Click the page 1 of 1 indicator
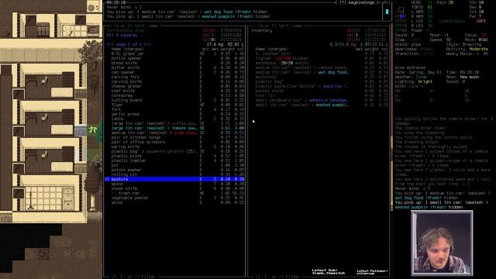Image resolution: width=496 pixels, height=279 pixels. click(129, 45)
